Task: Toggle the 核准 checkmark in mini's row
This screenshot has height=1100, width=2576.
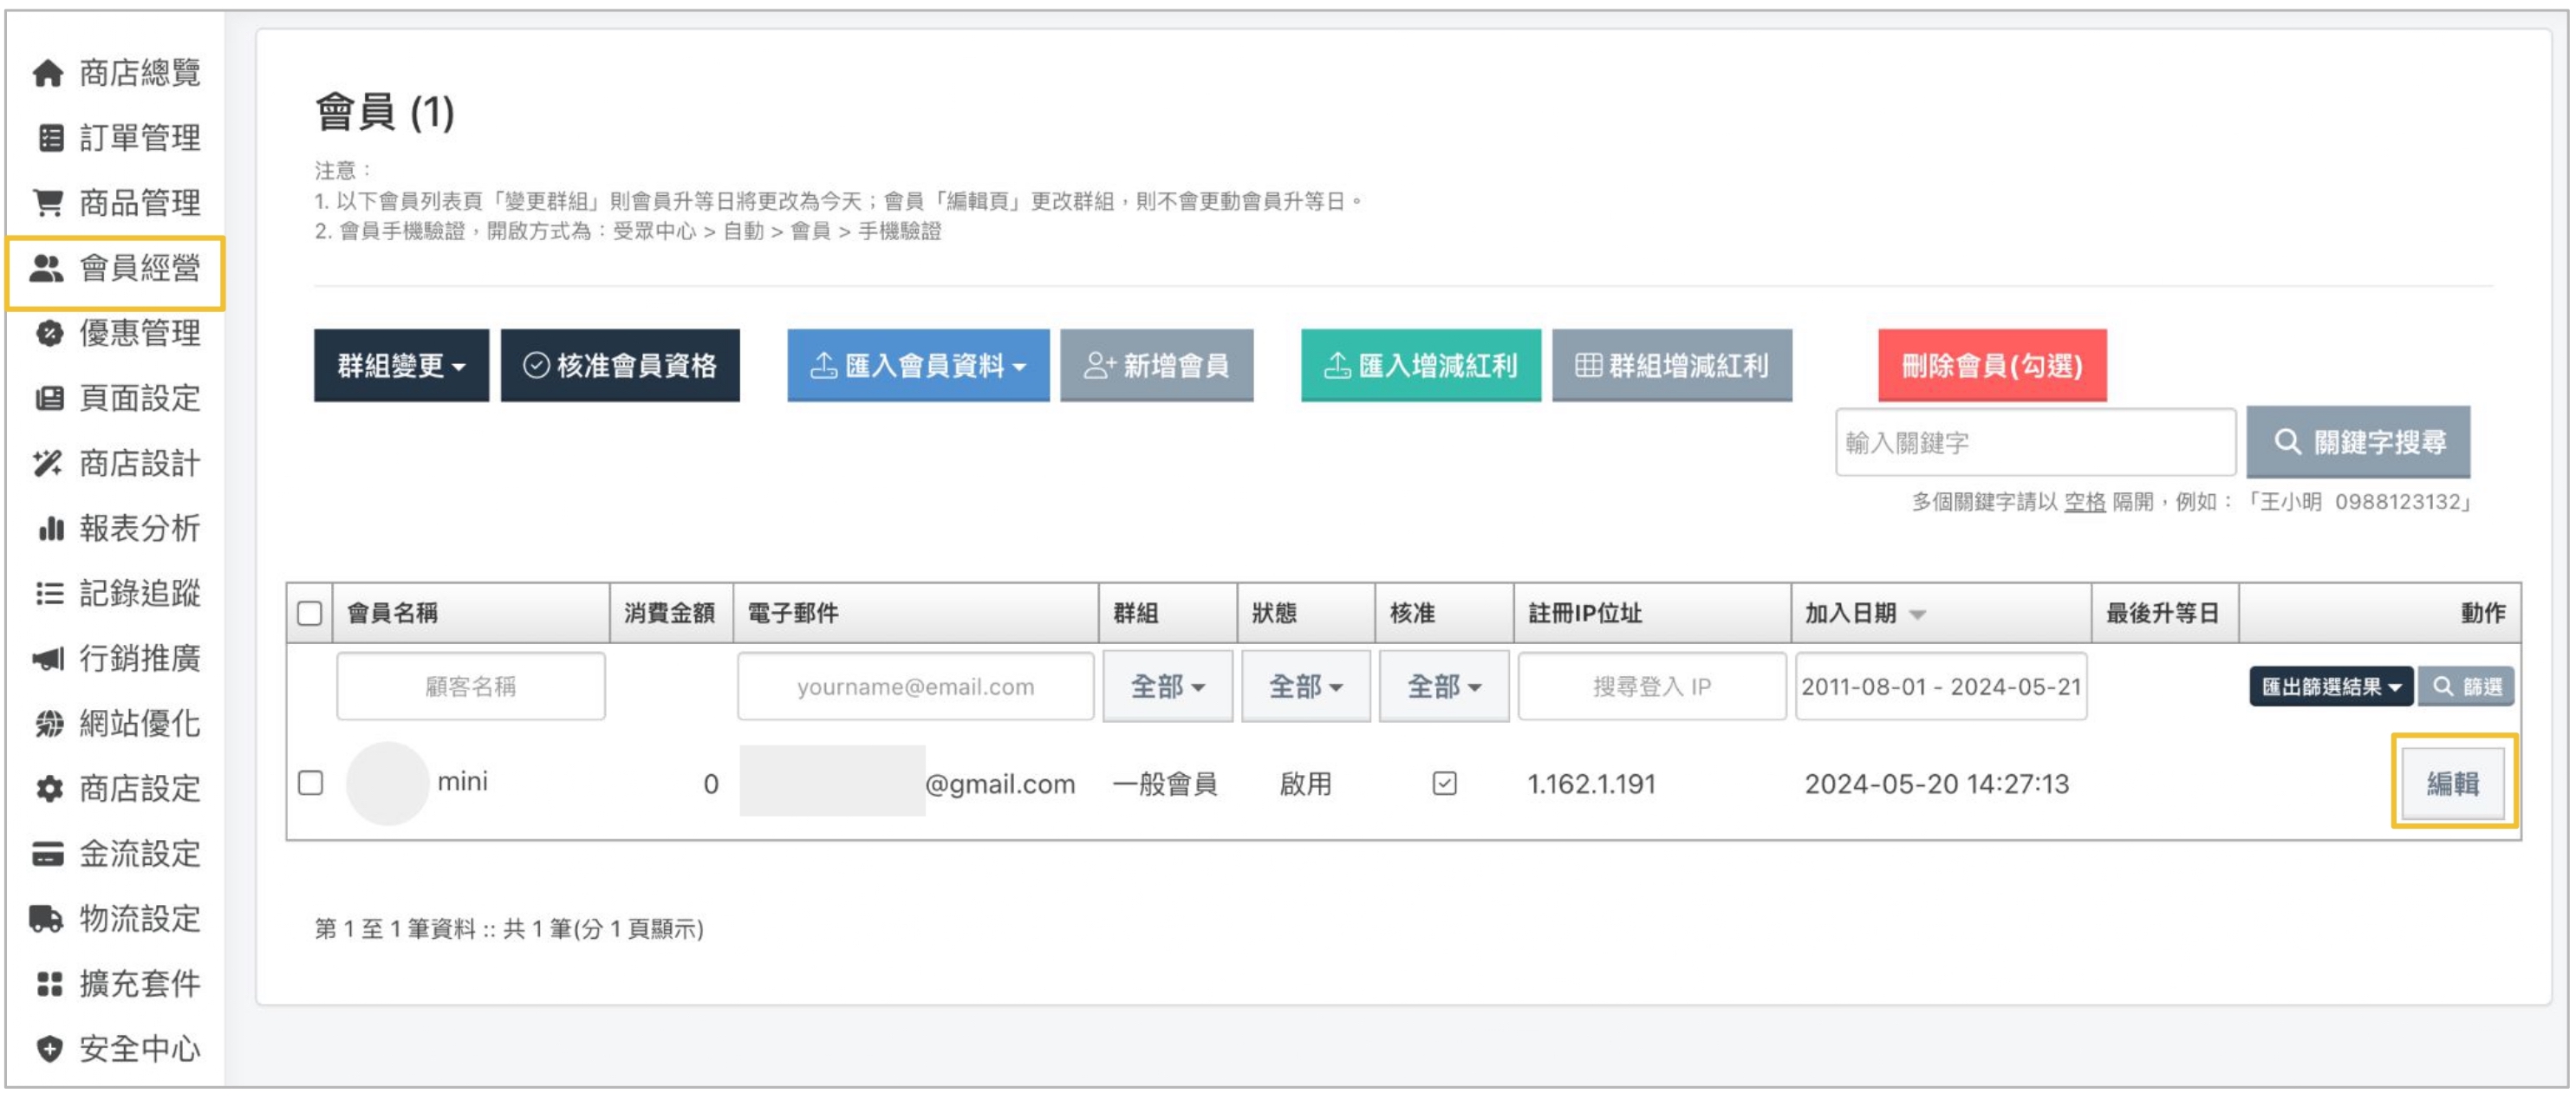Action: [1444, 783]
